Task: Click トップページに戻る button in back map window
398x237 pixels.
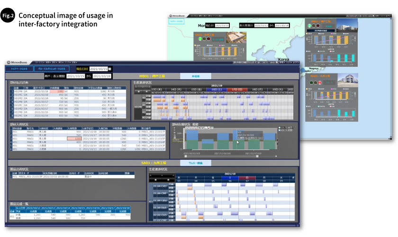Action: point(176,22)
